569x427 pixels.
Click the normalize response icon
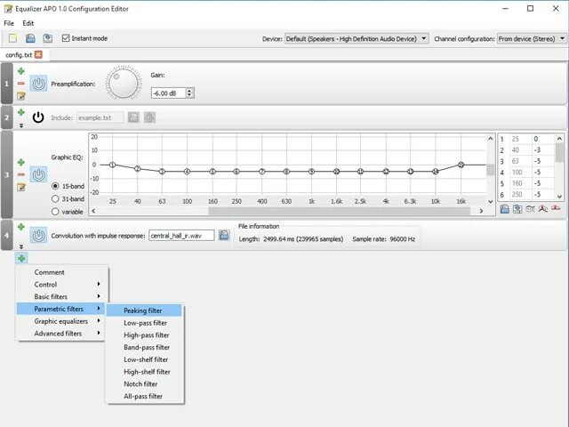pos(543,209)
